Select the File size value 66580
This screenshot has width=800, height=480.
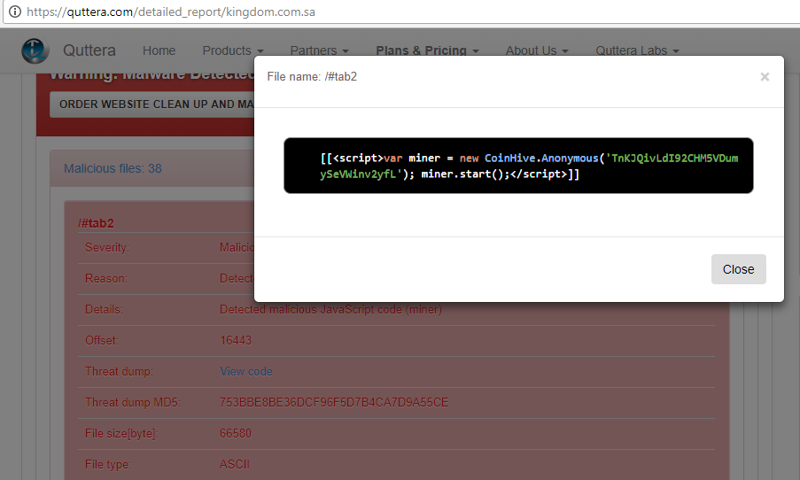[x=236, y=433]
